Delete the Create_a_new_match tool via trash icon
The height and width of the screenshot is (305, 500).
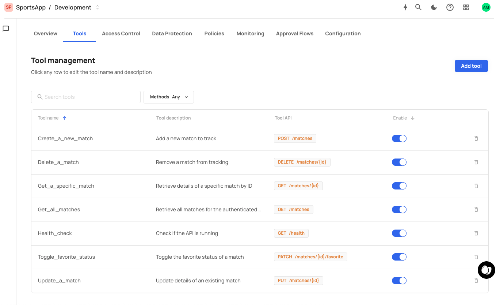(476, 138)
